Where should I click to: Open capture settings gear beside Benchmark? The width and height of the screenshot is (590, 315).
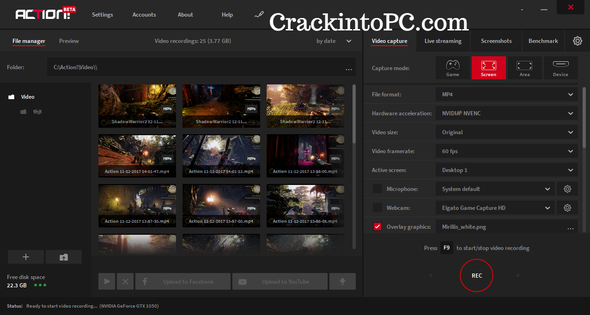(x=578, y=41)
